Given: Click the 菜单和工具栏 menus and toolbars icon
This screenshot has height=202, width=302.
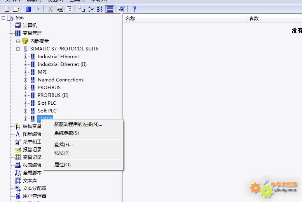Looking at the screenshot, I should (x=18, y=142).
